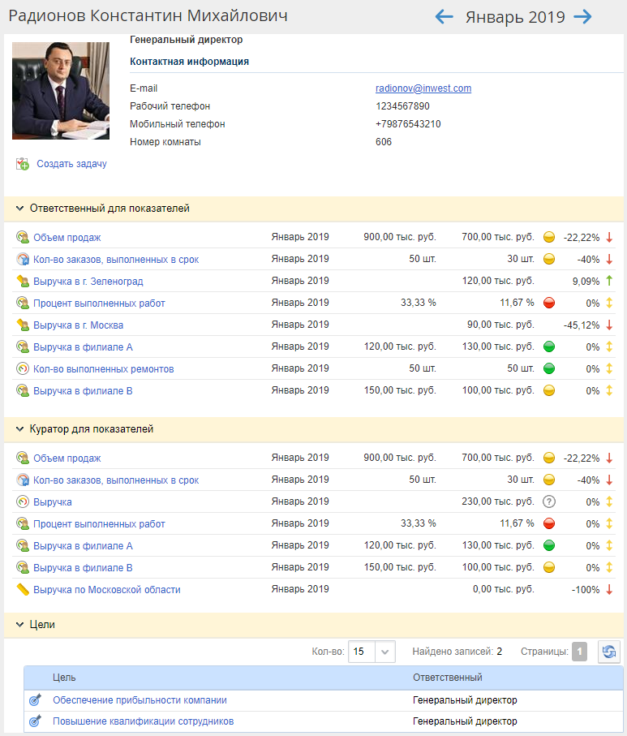
Task: Click the gauge icon beside Кол-во выполненных ремонтов
Action: tap(23, 369)
